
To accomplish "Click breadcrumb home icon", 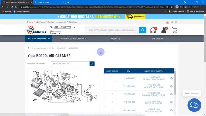I will (29, 48).
